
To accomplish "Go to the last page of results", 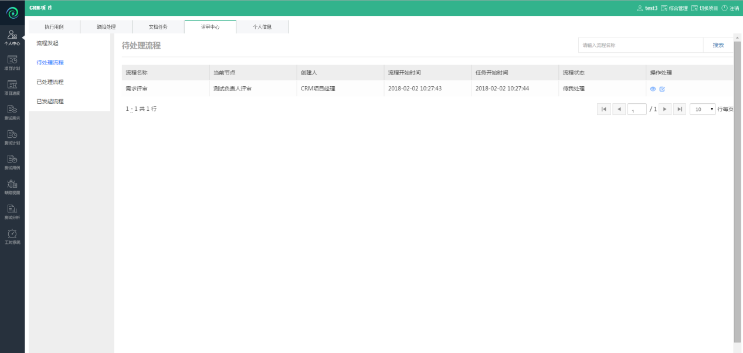I will click(x=680, y=109).
